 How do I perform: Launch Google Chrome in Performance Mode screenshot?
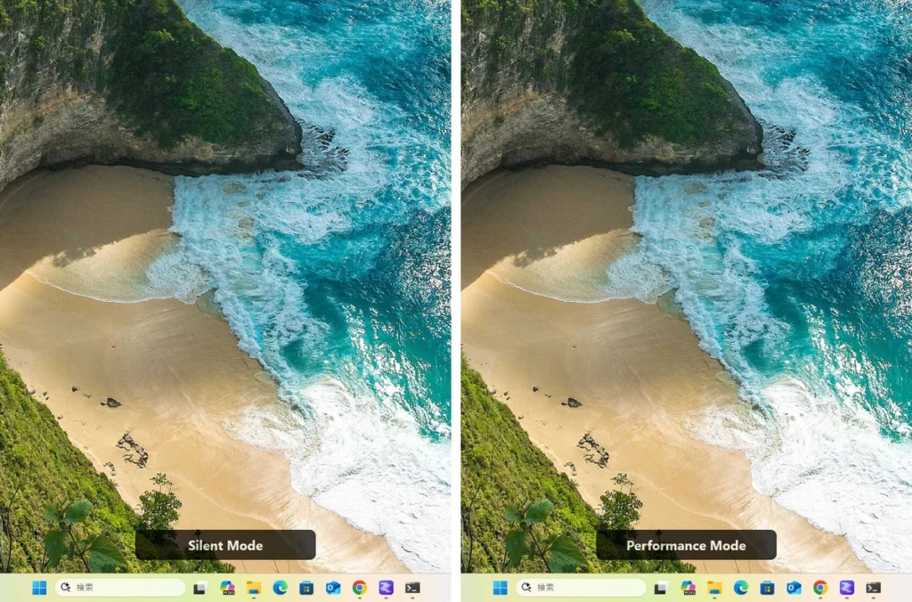pyautogui.click(x=820, y=588)
